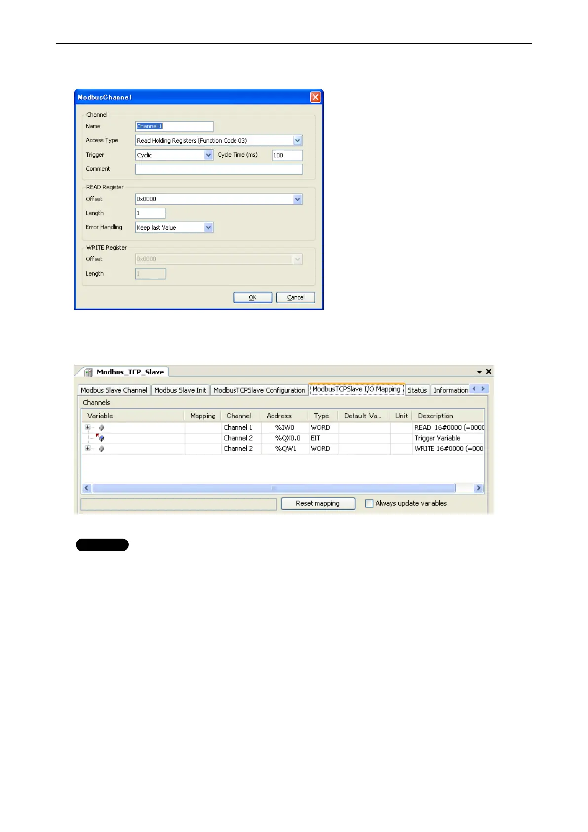Click the Mapping column header
This screenshot has width=588, height=832.
(x=203, y=416)
